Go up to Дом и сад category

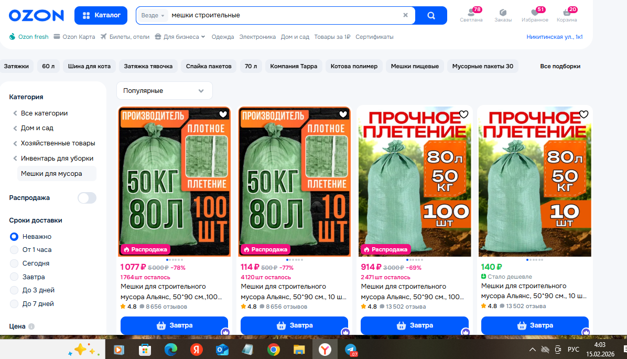tap(37, 128)
